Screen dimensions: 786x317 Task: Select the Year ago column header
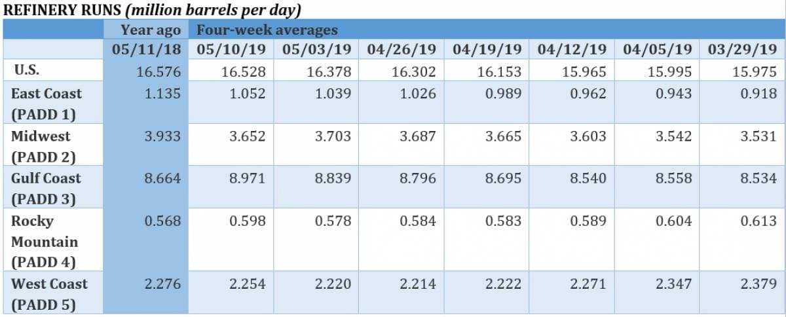[x=150, y=29]
